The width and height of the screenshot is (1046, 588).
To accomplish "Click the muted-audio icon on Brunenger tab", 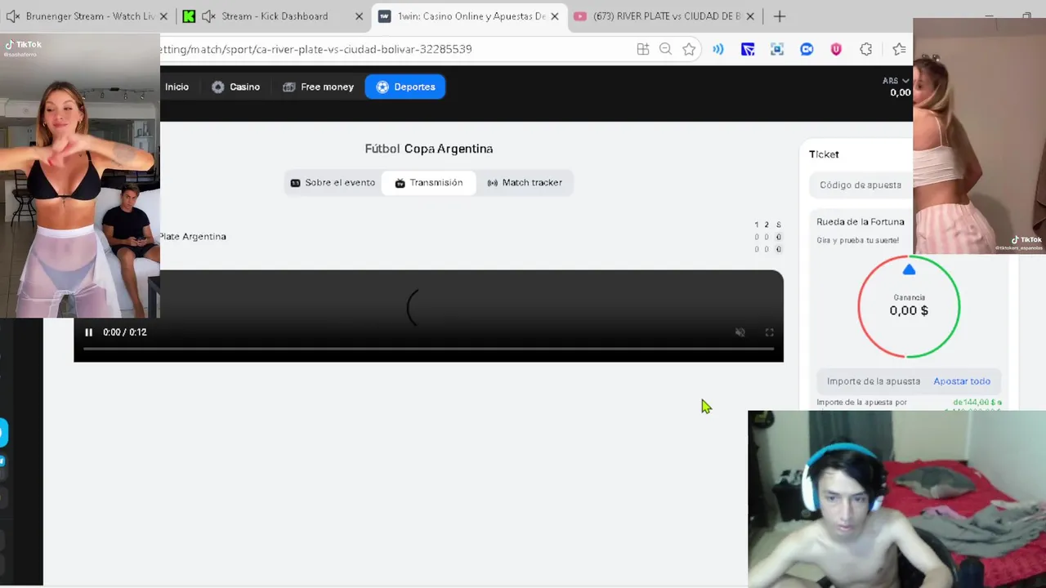I will tap(12, 16).
